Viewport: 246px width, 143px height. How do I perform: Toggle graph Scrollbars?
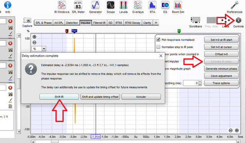click(196, 22)
